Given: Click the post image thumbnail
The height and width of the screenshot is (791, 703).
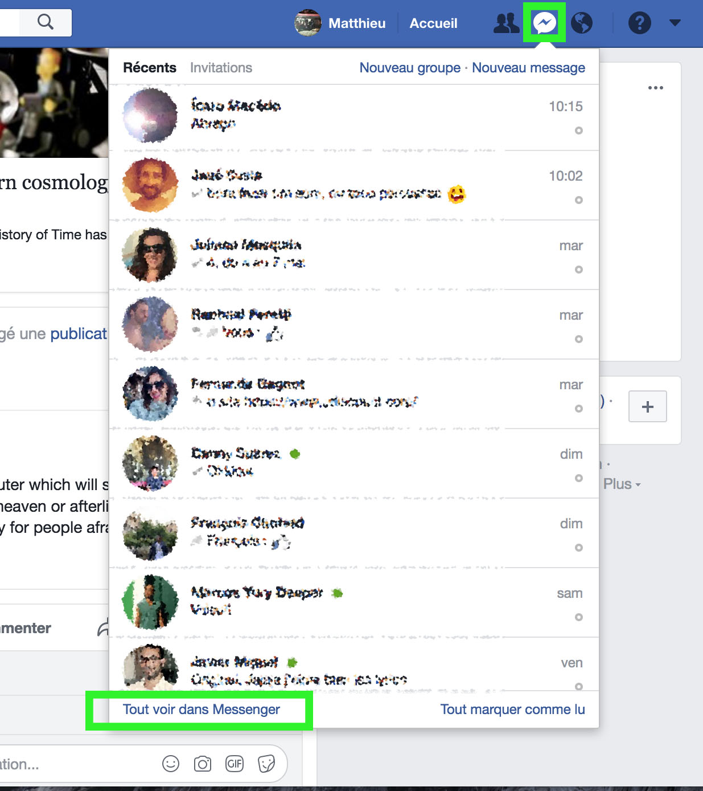Looking at the screenshot, I should [54, 103].
